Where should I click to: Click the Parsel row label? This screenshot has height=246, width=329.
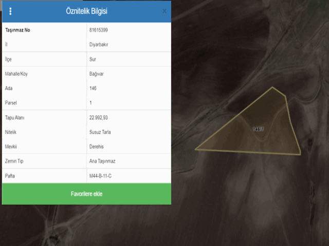tap(11, 103)
